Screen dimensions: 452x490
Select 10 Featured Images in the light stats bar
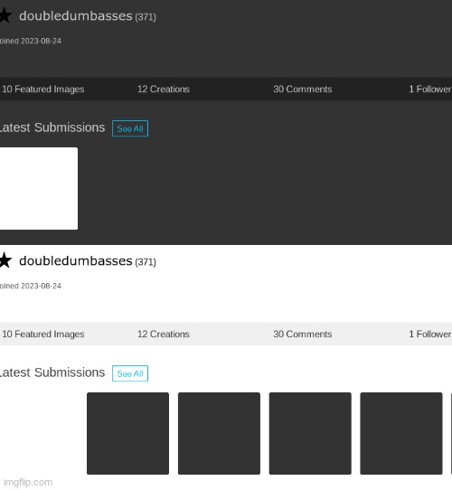click(43, 335)
